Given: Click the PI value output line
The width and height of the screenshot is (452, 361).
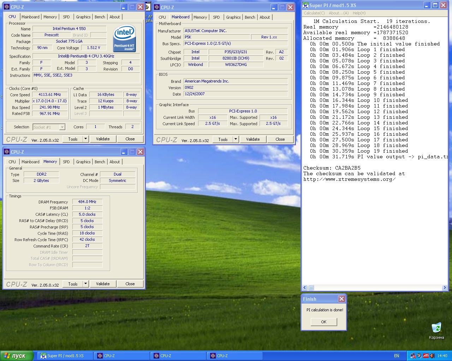Looking at the screenshot, I should pyautogui.click(x=379, y=157).
